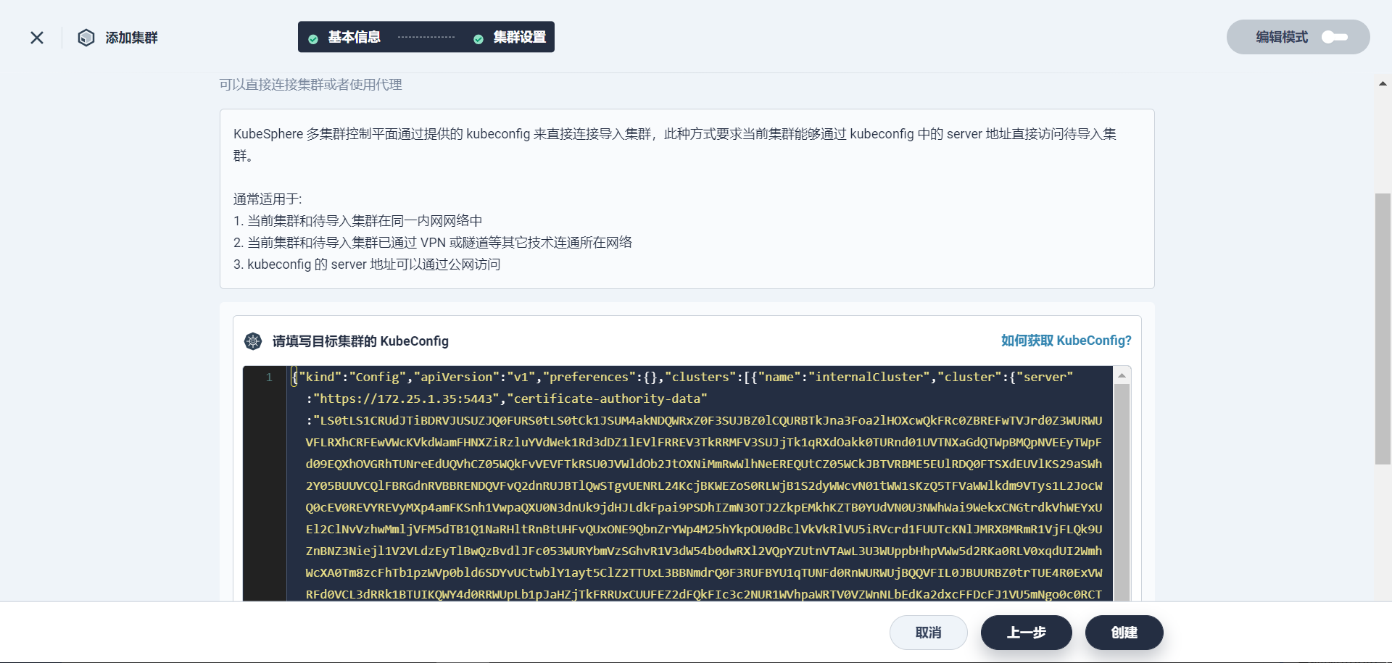The image size is (1392, 663).
Task: Go to the 基本信息 step
Action: (x=354, y=37)
